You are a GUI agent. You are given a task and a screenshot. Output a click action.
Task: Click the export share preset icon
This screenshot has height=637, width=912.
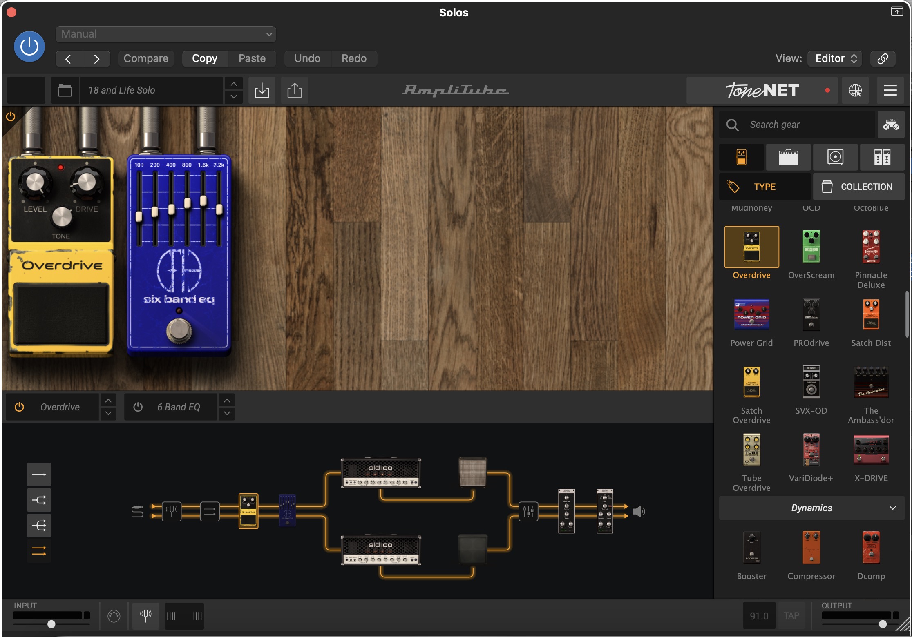[x=295, y=90]
